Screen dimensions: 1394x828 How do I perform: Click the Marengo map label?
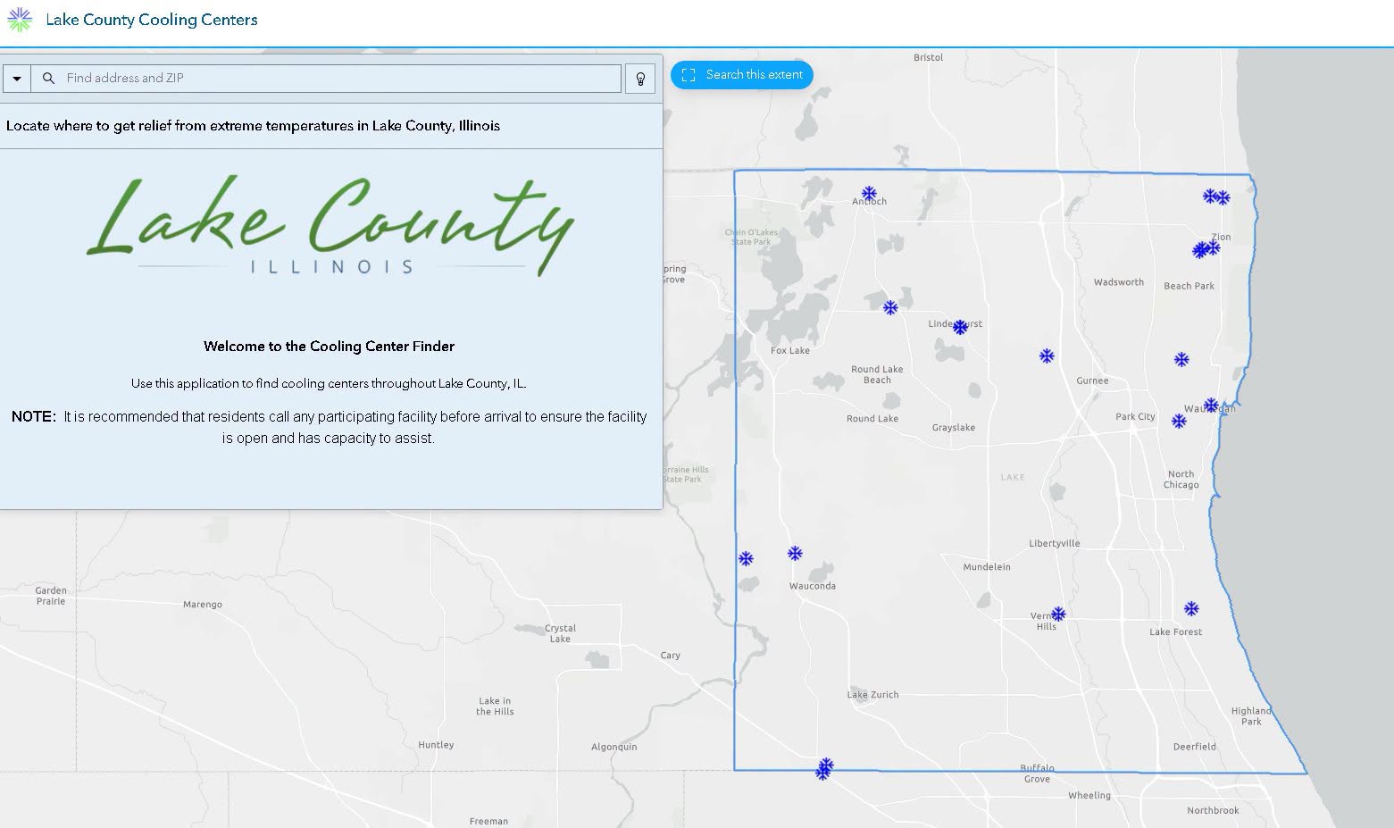pos(203,605)
